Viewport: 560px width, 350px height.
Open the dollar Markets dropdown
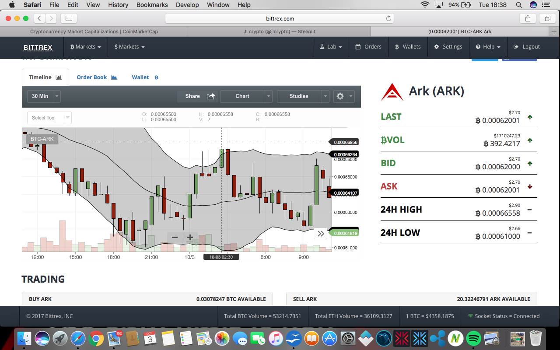click(x=129, y=47)
